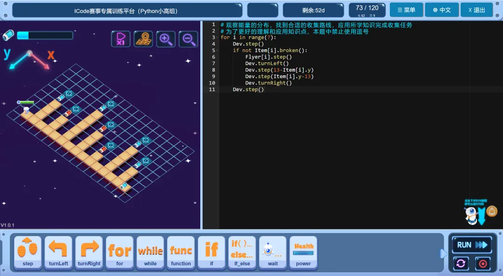Click the notification bell icon

(491, 211)
